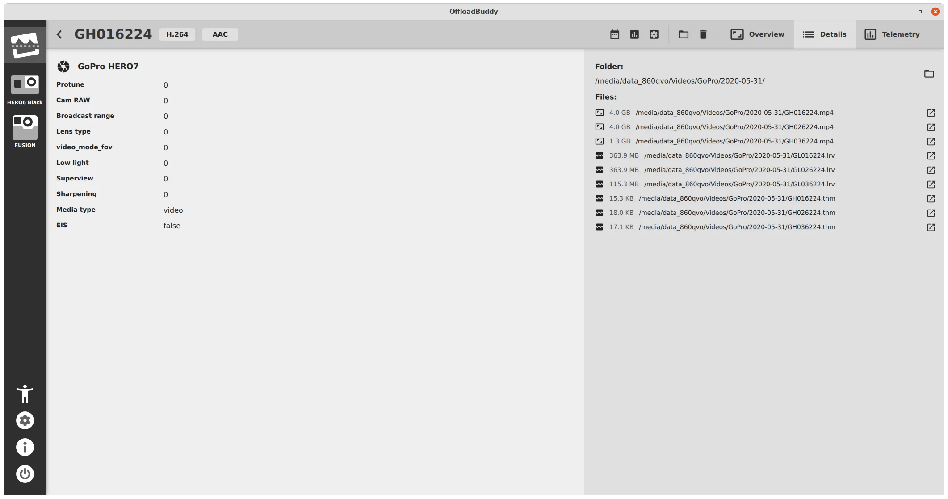Open the accessibility figure icon in sidebar
Viewport: 948px width, 499px height.
pyautogui.click(x=25, y=394)
